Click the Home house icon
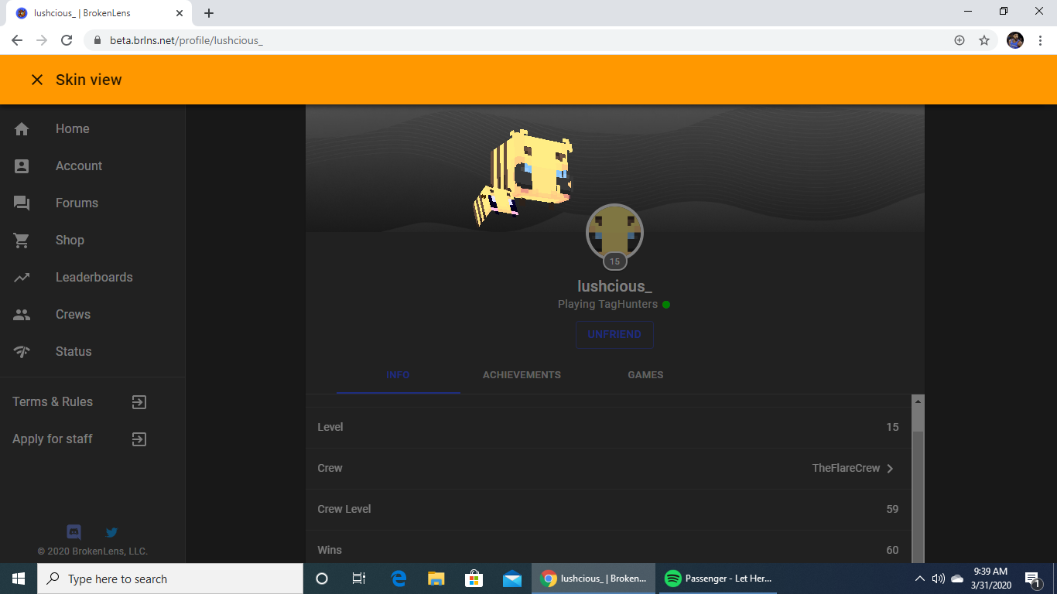Image resolution: width=1057 pixels, height=594 pixels. point(22,129)
